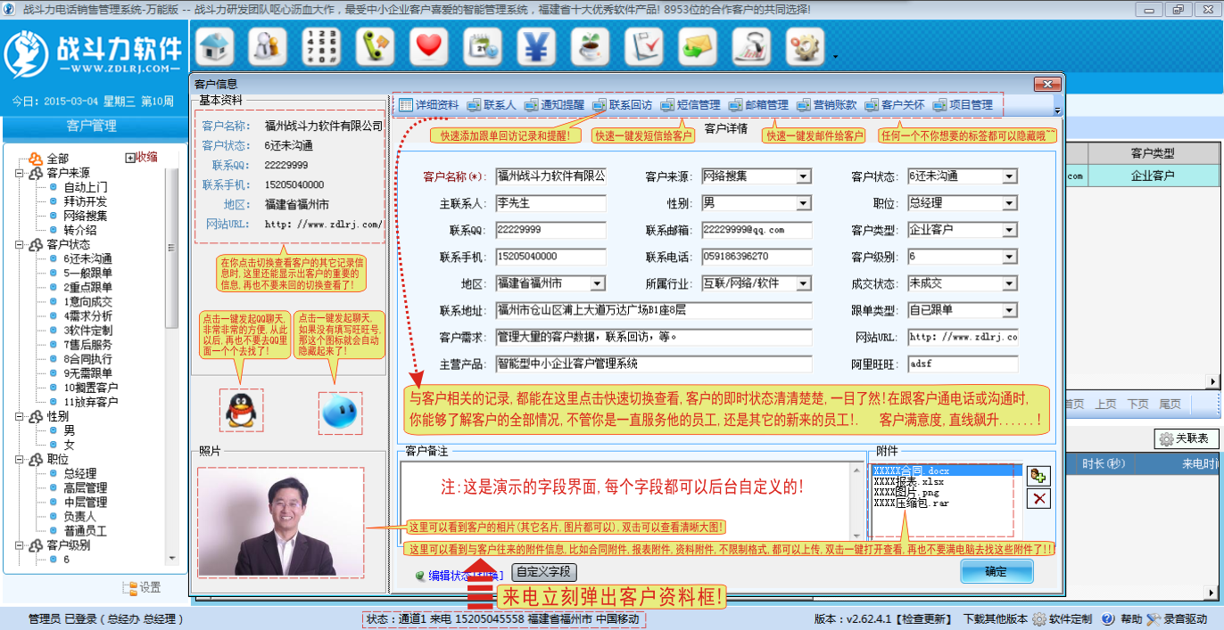Click the 自定义字段 button
Image resolution: width=1224 pixels, height=630 pixels.
[x=544, y=572]
